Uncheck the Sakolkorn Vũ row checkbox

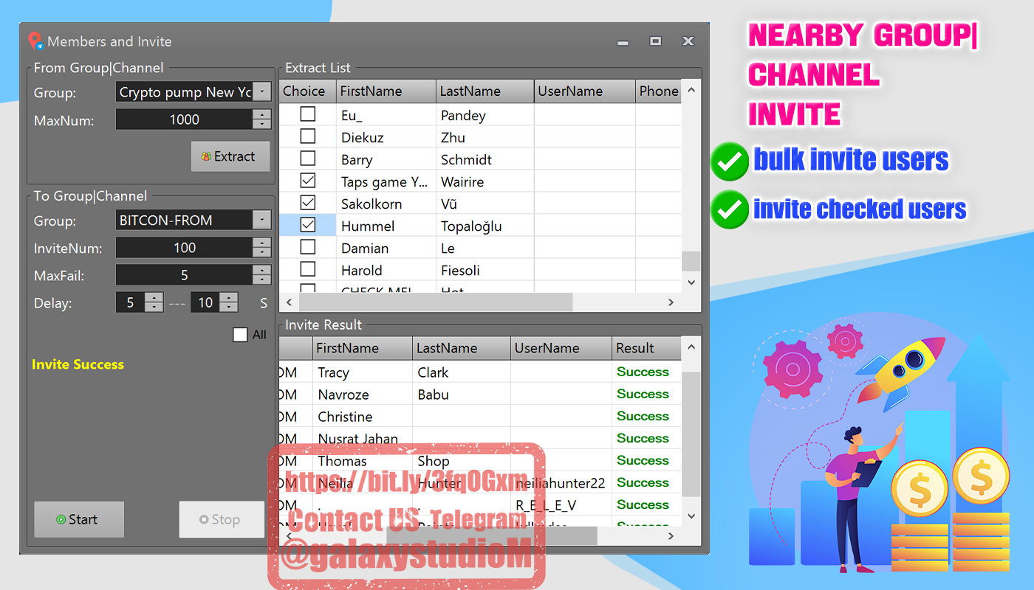(307, 202)
